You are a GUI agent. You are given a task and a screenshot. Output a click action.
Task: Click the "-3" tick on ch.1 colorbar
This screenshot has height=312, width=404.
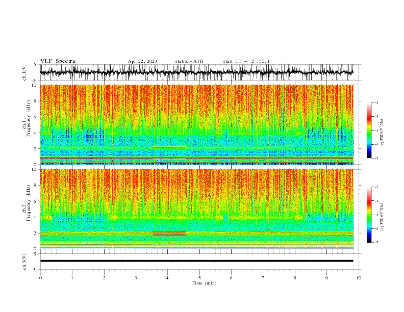tap(376, 102)
